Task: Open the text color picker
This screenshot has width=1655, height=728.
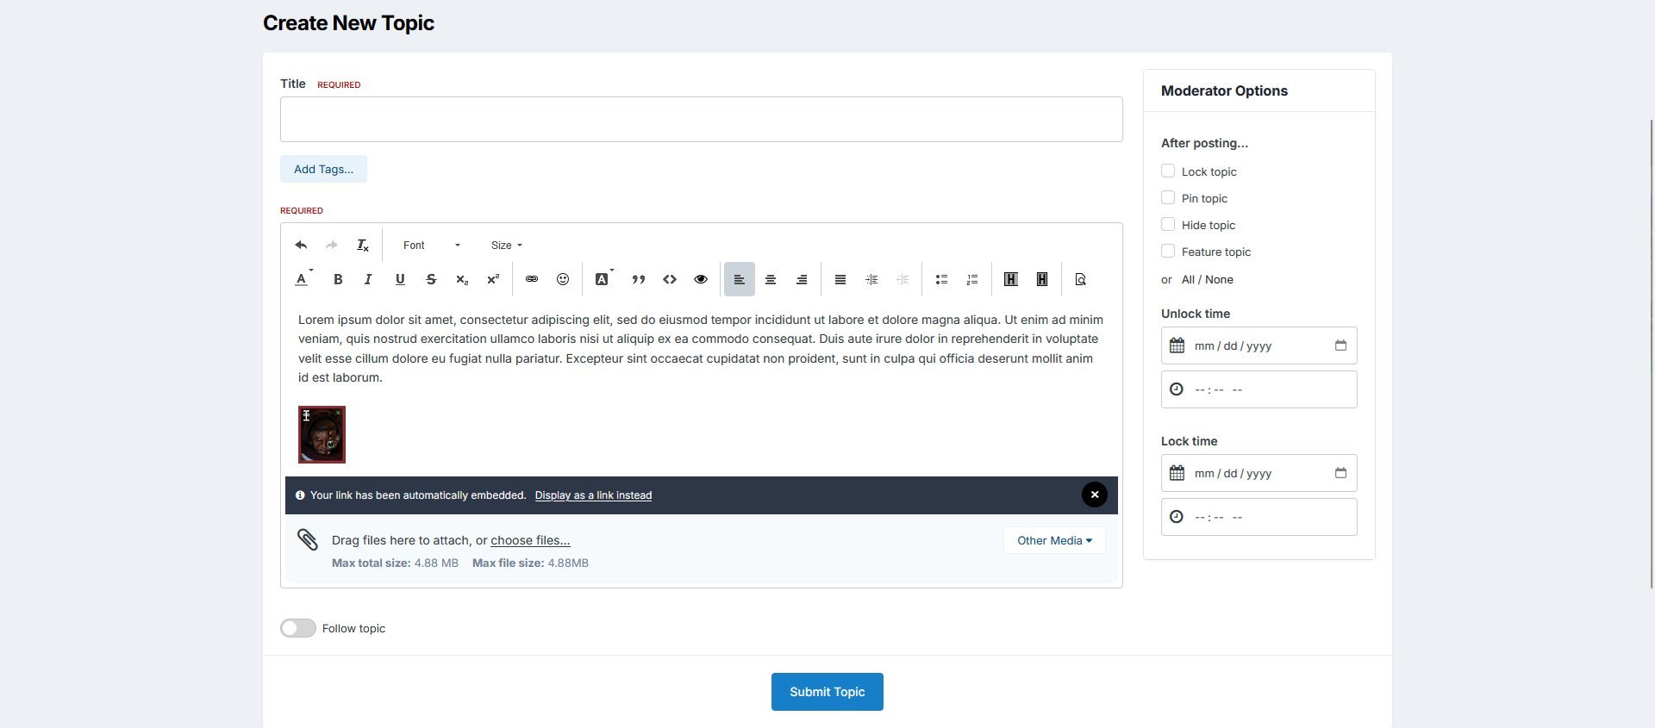Action: (303, 279)
